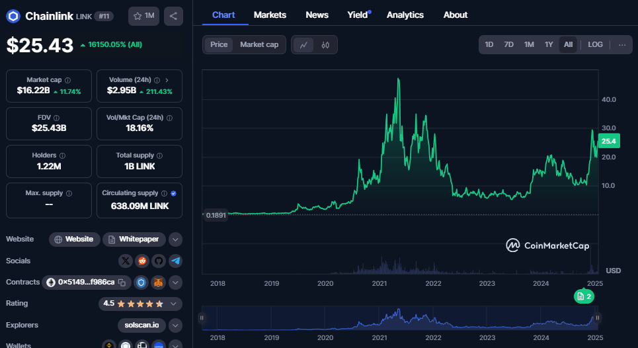The width and height of the screenshot is (638, 348).
Task: Open Circulating supply info icon
Action: click(x=164, y=193)
